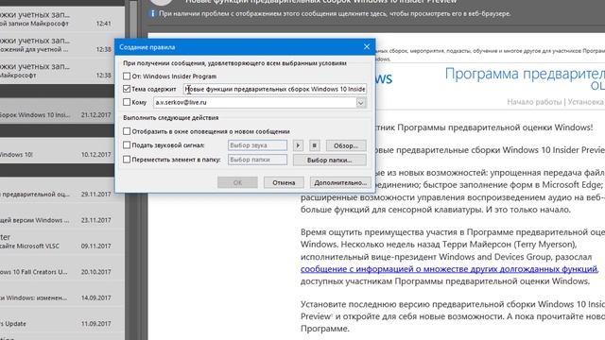Uncheck the 'Тема содержит' condition
605x340 pixels.
tap(127, 89)
